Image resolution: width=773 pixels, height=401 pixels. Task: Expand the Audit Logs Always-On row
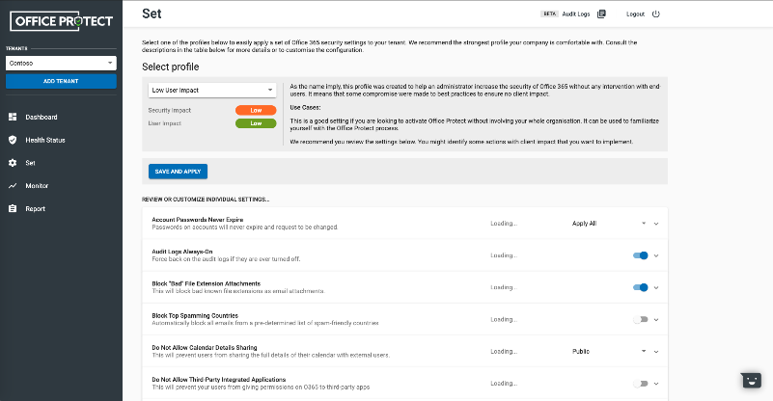click(656, 255)
